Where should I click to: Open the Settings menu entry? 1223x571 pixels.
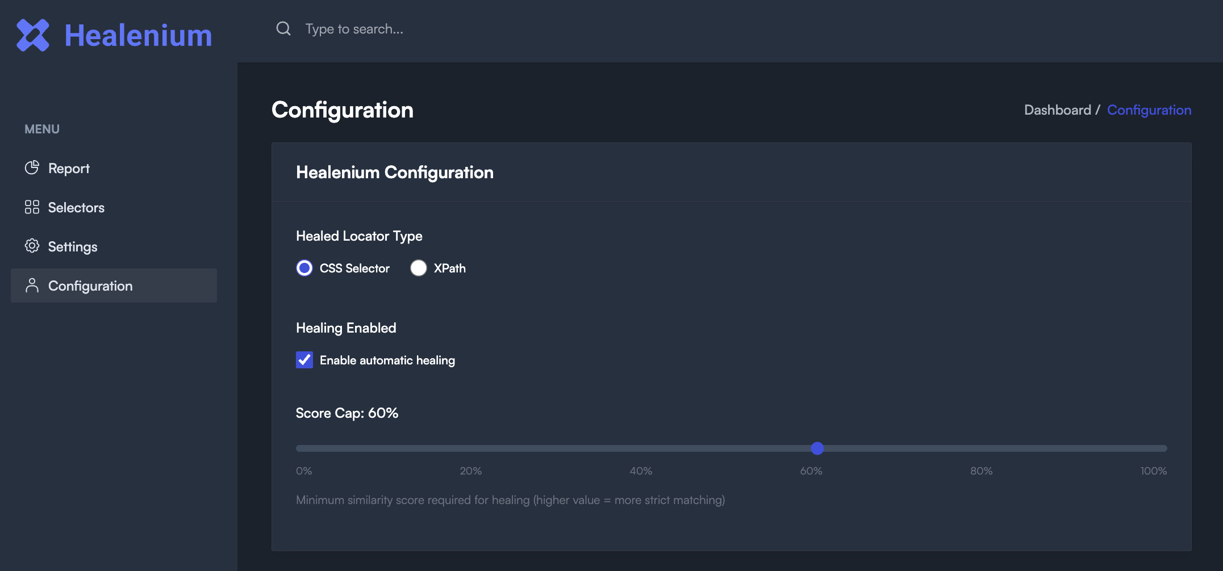(x=114, y=246)
